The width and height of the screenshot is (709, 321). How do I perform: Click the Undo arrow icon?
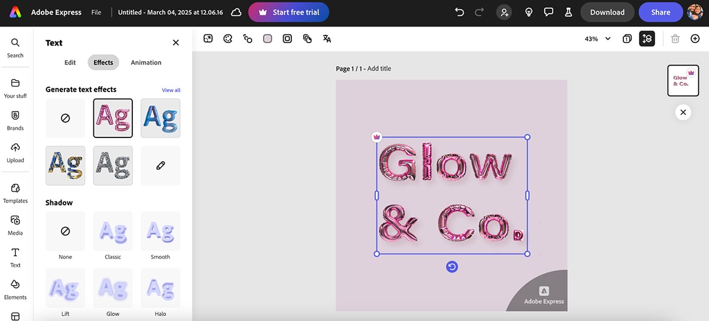(459, 12)
